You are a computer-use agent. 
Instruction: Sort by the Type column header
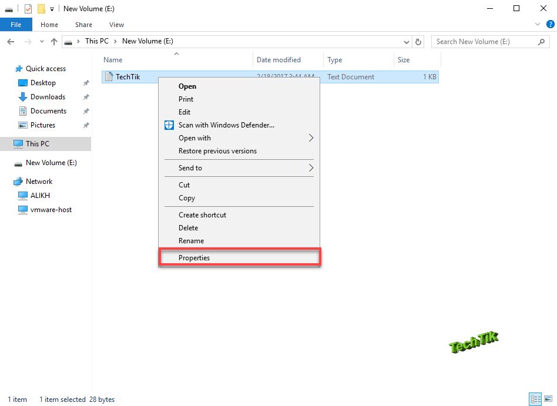point(359,60)
